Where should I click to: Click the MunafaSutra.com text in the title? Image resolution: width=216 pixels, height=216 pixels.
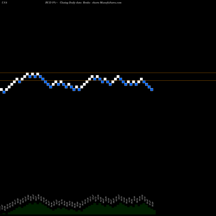[111, 3]
